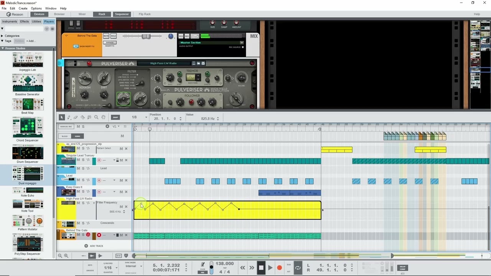The width and height of the screenshot is (491, 276).
Task: Select the Pencil tool
Action: tap(69, 117)
